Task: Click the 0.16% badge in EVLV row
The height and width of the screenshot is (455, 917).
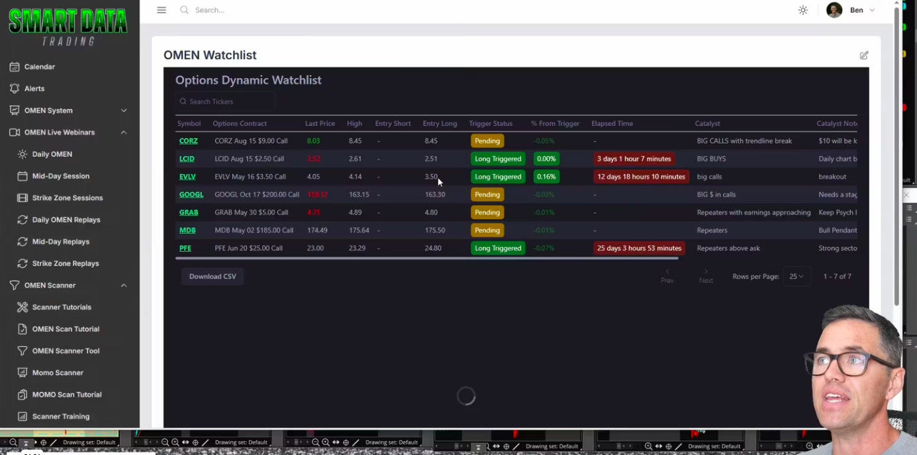Action: pyautogui.click(x=546, y=177)
